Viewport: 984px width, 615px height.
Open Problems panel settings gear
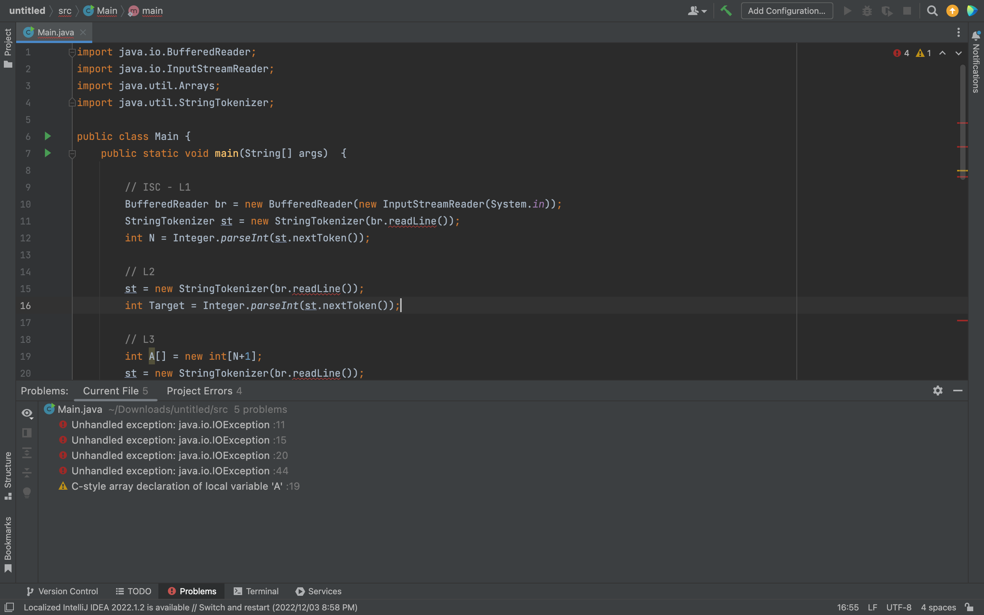click(x=937, y=391)
